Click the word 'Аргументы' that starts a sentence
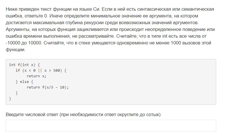The height and width of the screenshot is (138, 228). (x=18, y=30)
